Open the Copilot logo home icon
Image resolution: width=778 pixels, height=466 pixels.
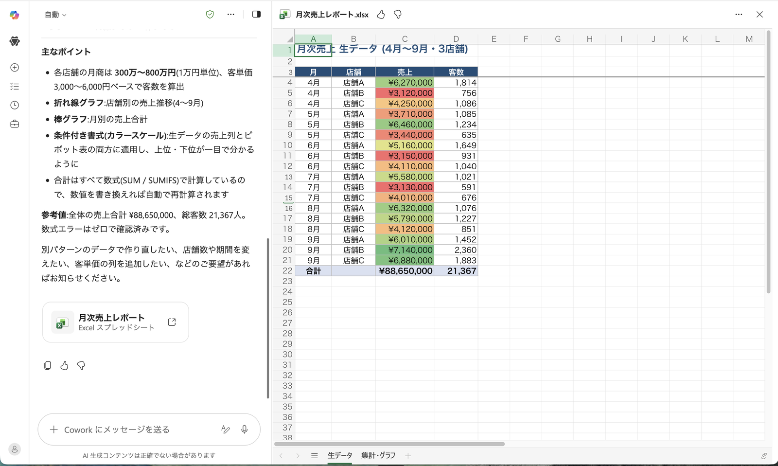pos(15,15)
